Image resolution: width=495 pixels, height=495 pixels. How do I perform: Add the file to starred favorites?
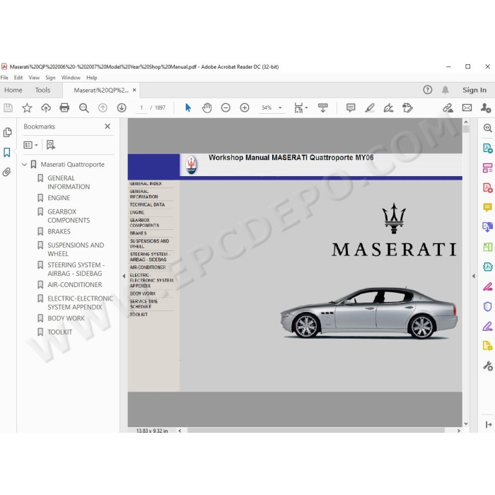pos(27,108)
